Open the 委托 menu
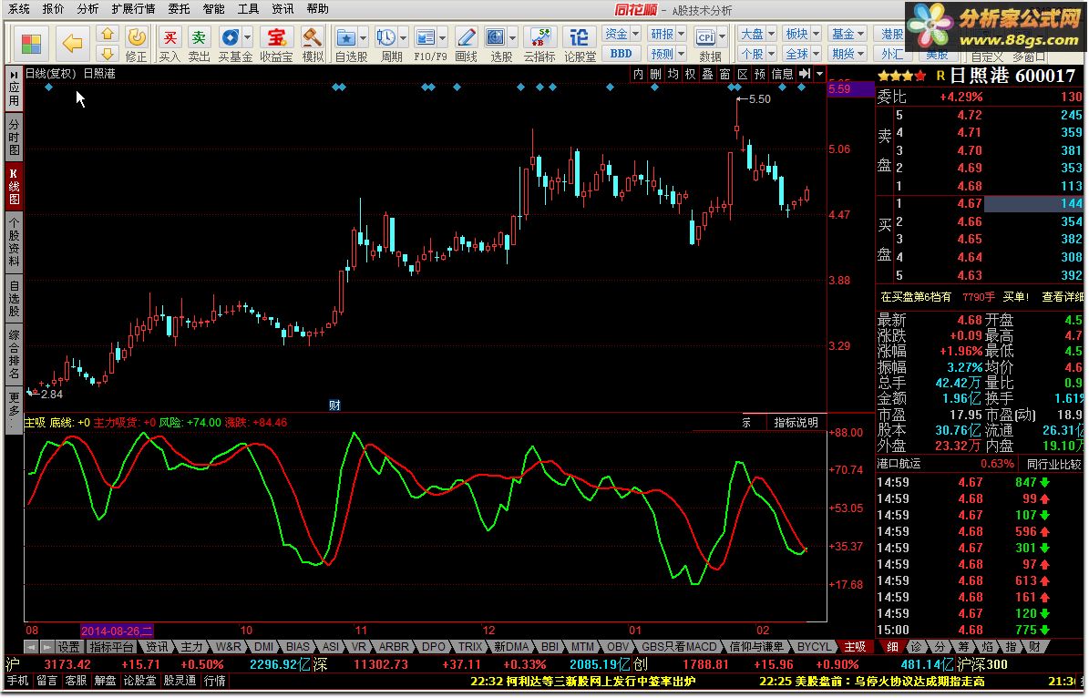 pos(179,9)
